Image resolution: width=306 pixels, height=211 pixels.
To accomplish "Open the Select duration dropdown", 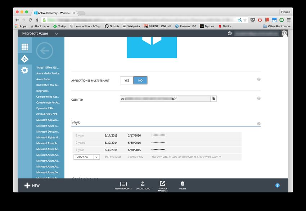I will pos(87,157).
